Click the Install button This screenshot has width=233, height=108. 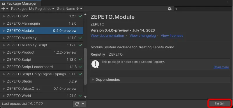point(220,103)
